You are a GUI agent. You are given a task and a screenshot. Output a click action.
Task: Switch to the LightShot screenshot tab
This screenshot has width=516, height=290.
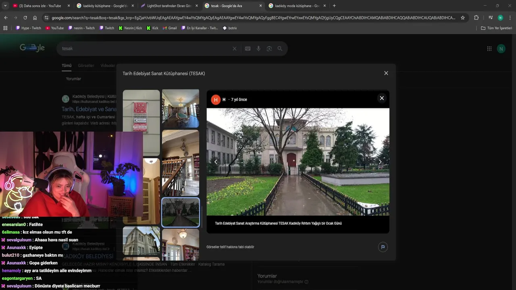(x=169, y=6)
